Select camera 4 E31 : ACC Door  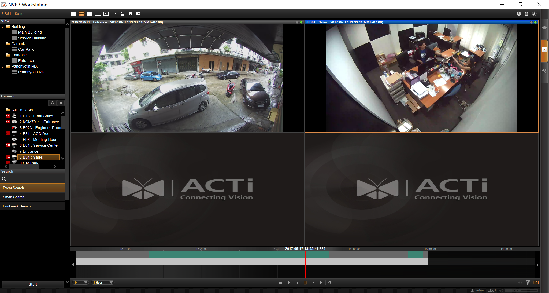(x=35, y=134)
